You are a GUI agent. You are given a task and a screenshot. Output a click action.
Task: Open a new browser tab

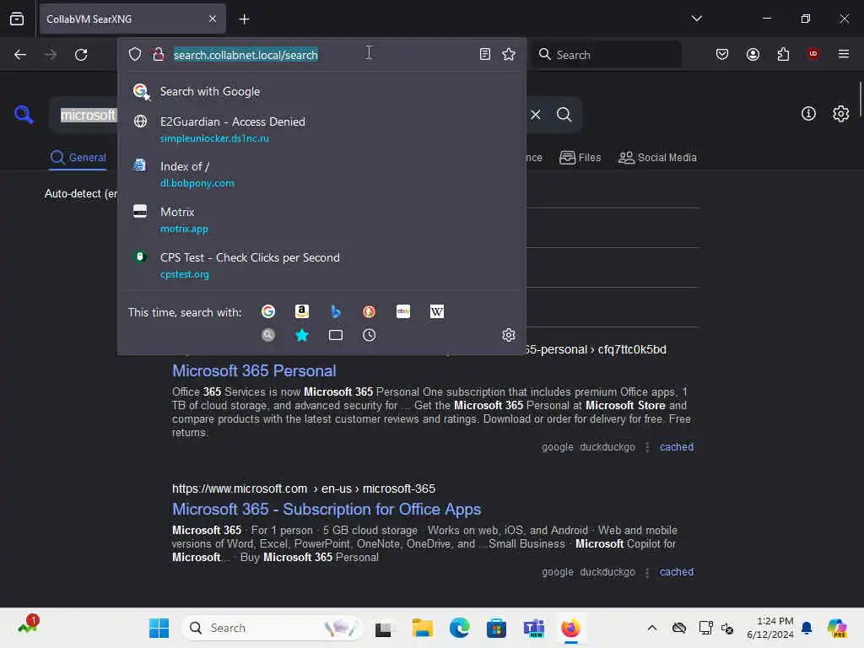coord(244,19)
